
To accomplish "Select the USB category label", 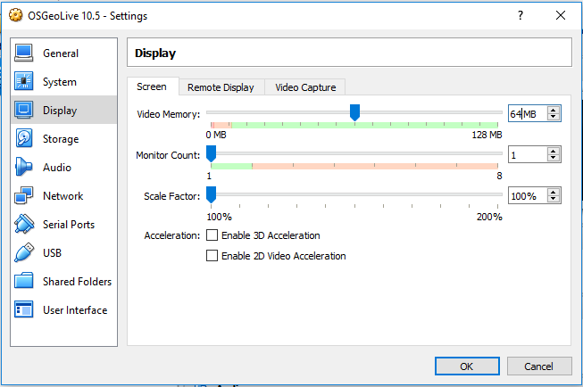I will click(x=52, y=253).
